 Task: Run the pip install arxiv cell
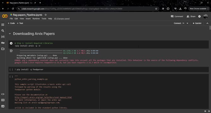click(11, 43)
